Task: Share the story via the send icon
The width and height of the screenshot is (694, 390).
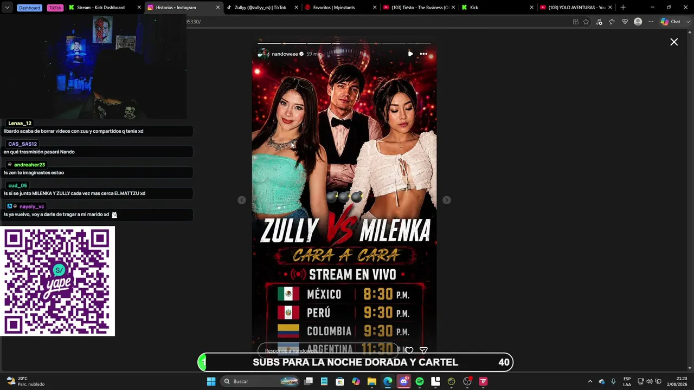Action: click(423, 350)
